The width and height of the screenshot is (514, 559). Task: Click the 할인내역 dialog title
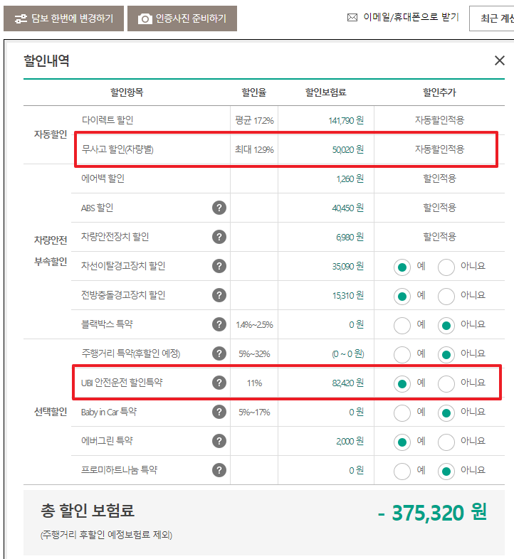(46, 60)
